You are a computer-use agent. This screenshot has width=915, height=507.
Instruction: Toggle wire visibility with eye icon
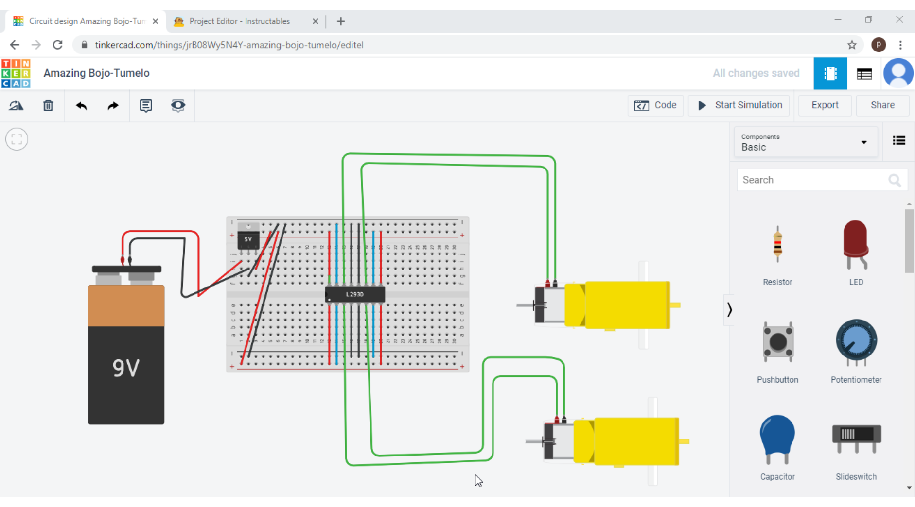point(178,105)
